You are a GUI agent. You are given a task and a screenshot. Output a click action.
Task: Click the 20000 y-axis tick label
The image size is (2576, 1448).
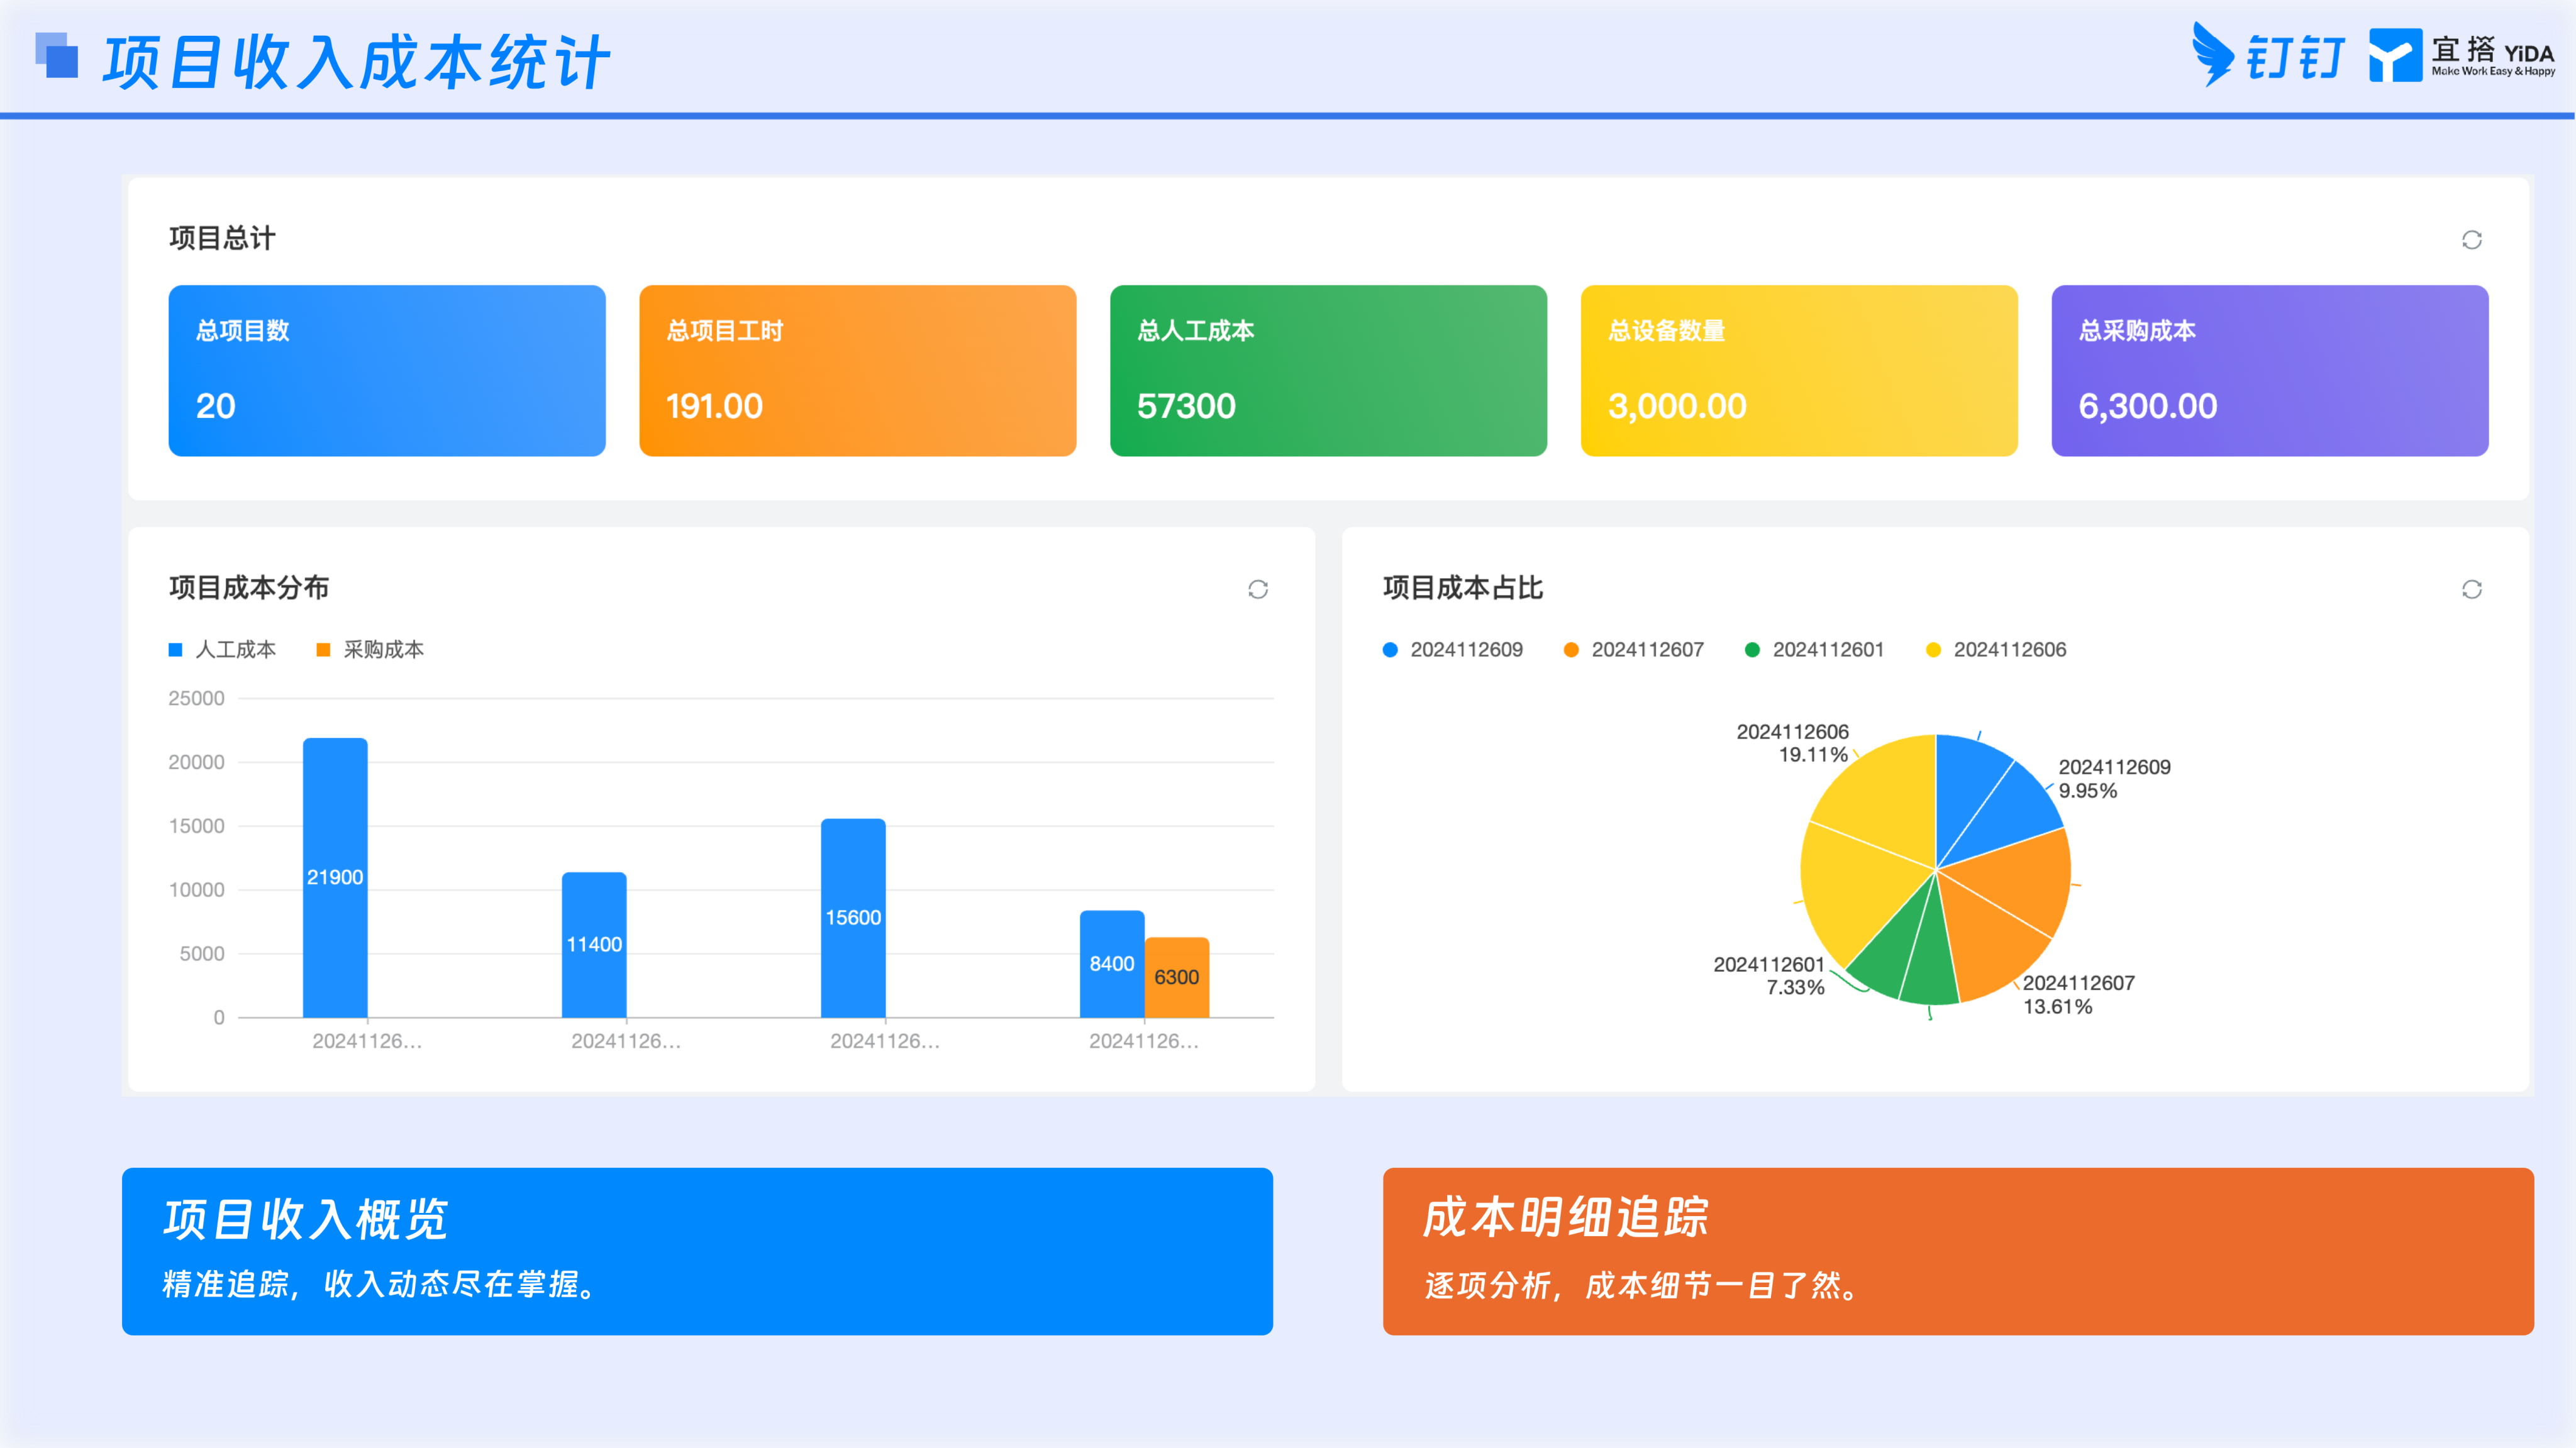click(196, 762)
